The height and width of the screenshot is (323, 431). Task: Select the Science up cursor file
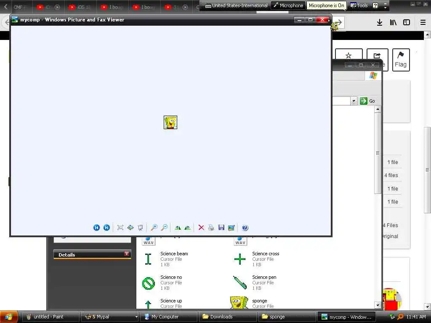pyautogui.click(x=163, y=303)
